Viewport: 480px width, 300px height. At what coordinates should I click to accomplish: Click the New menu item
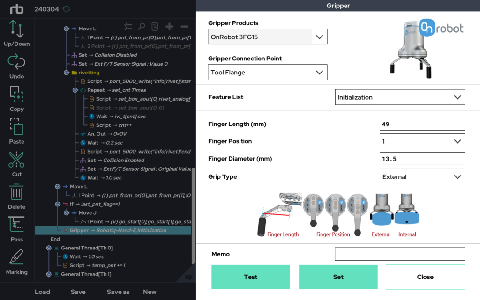(x=150, y=292)
